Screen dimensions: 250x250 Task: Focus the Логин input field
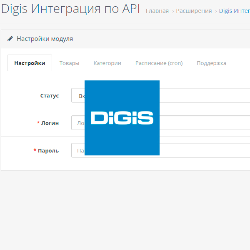click(160, 122)
